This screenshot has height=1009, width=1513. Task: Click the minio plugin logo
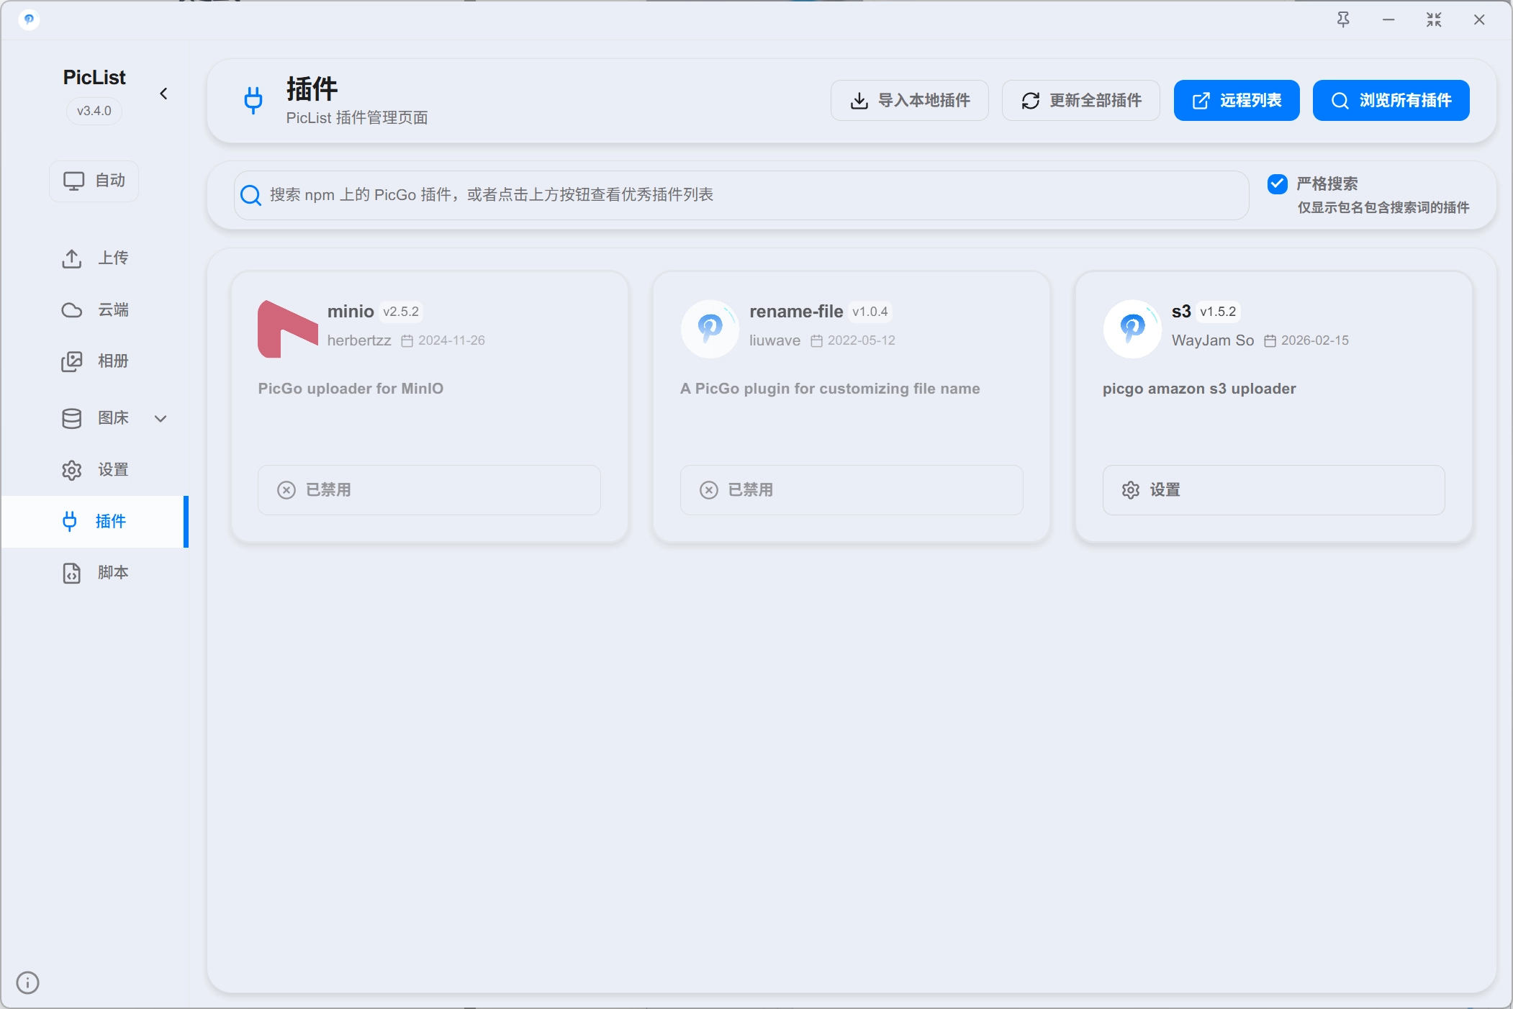(288, 329)
